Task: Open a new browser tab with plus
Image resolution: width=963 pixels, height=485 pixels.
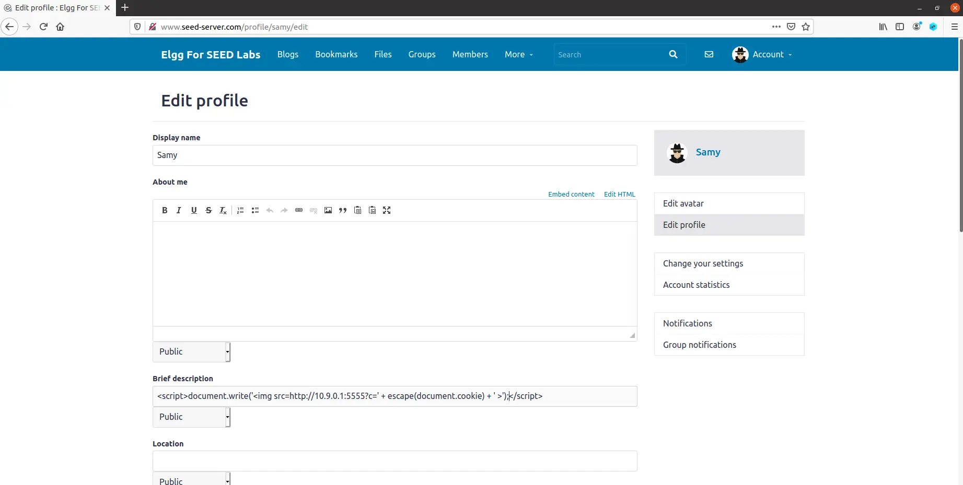Action: pos(125,7)
